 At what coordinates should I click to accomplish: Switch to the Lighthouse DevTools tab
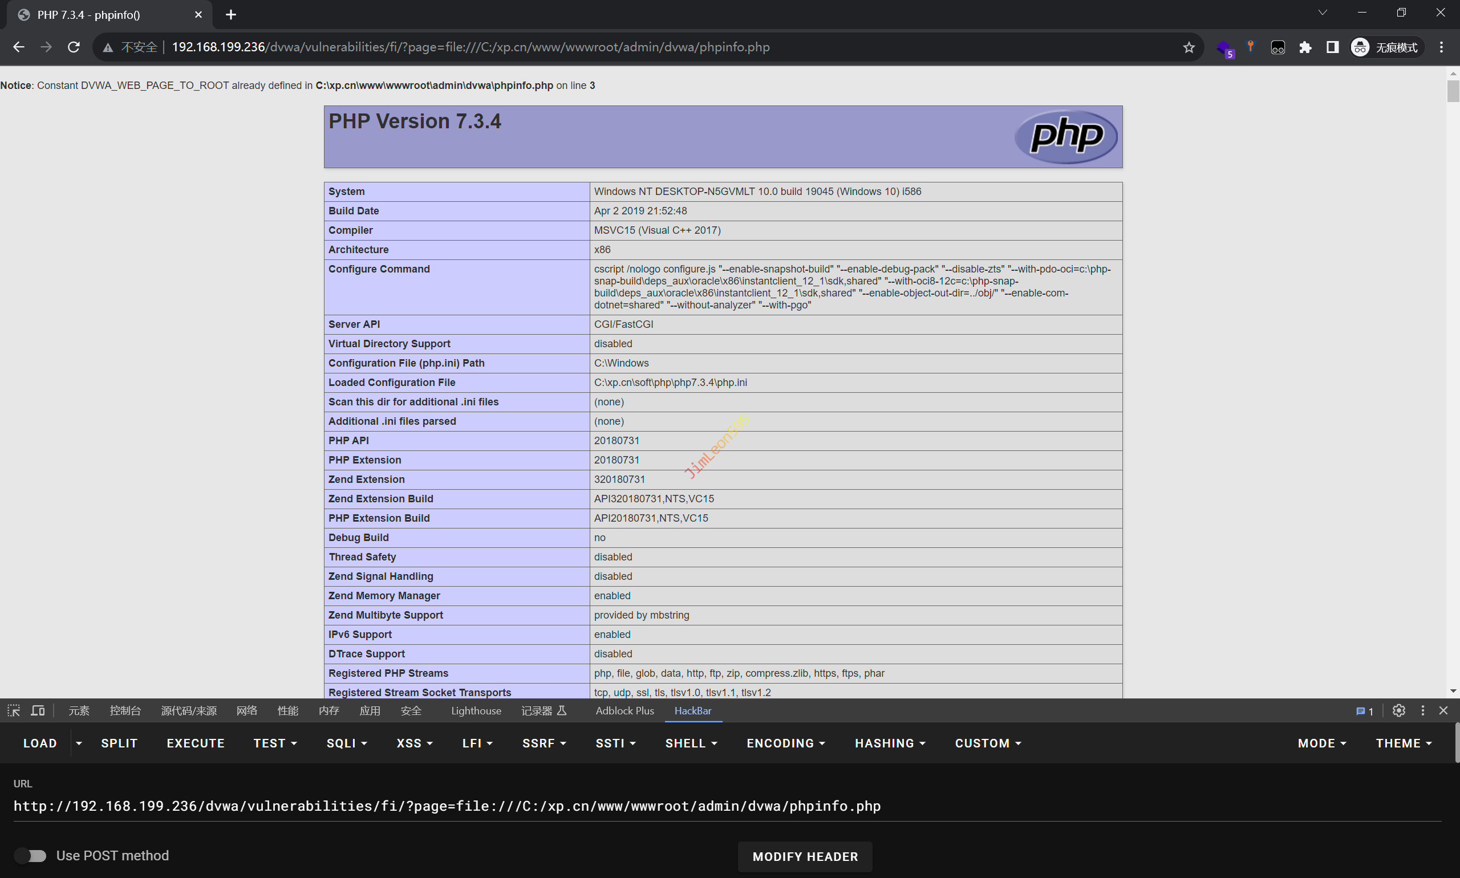point(476,710)
